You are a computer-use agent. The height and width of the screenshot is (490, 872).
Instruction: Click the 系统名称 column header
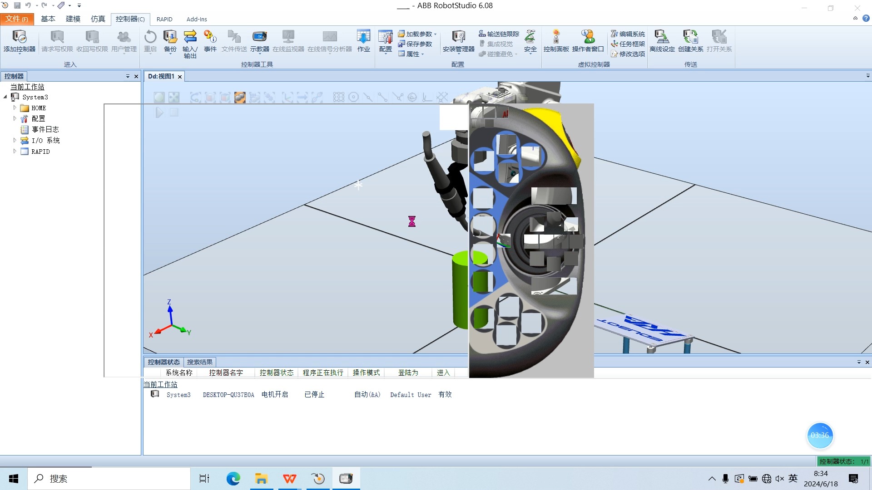(179, 372)
